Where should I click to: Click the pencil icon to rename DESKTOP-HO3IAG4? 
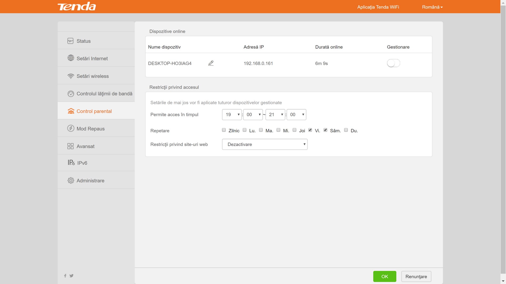click(x=211, y=63)
